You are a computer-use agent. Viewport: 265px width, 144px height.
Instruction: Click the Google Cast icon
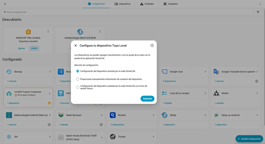[x=164, y=72]
